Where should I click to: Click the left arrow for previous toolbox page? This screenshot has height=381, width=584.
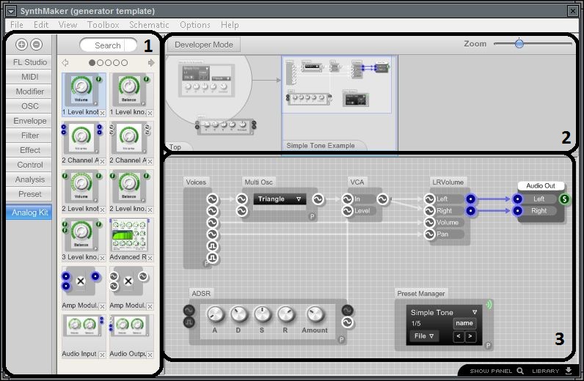point(66,63)
